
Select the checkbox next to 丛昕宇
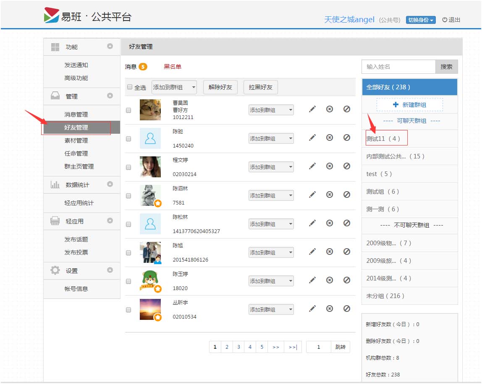(128, 310)
